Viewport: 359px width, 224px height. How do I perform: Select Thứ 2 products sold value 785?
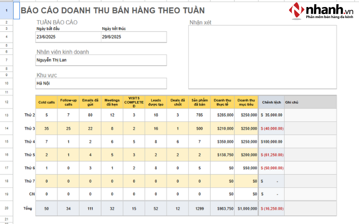(x=199, y=115)
